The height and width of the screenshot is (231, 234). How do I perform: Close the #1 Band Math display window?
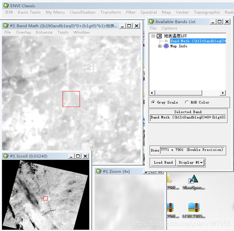point(136,26)
